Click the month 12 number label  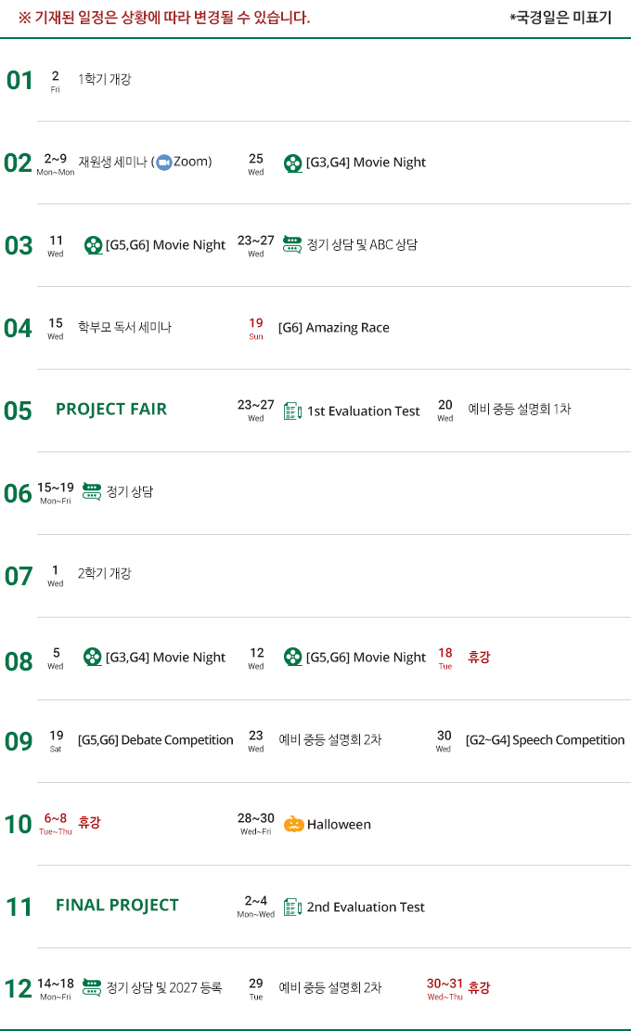pyautogui.click(x=18, y=989)
